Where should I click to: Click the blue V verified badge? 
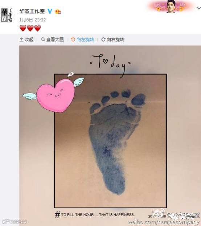(50, 11)
